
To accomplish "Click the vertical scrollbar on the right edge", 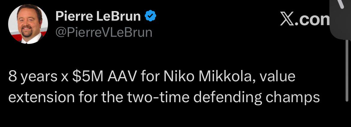I will [347, 72].
